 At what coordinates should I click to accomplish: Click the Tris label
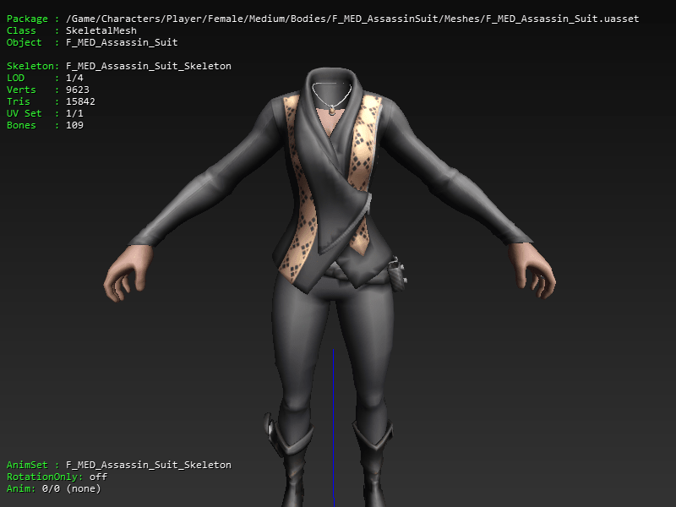[18, 101]
